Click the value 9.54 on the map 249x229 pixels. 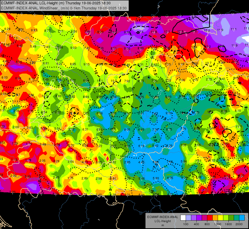click(x=44, y=112)
